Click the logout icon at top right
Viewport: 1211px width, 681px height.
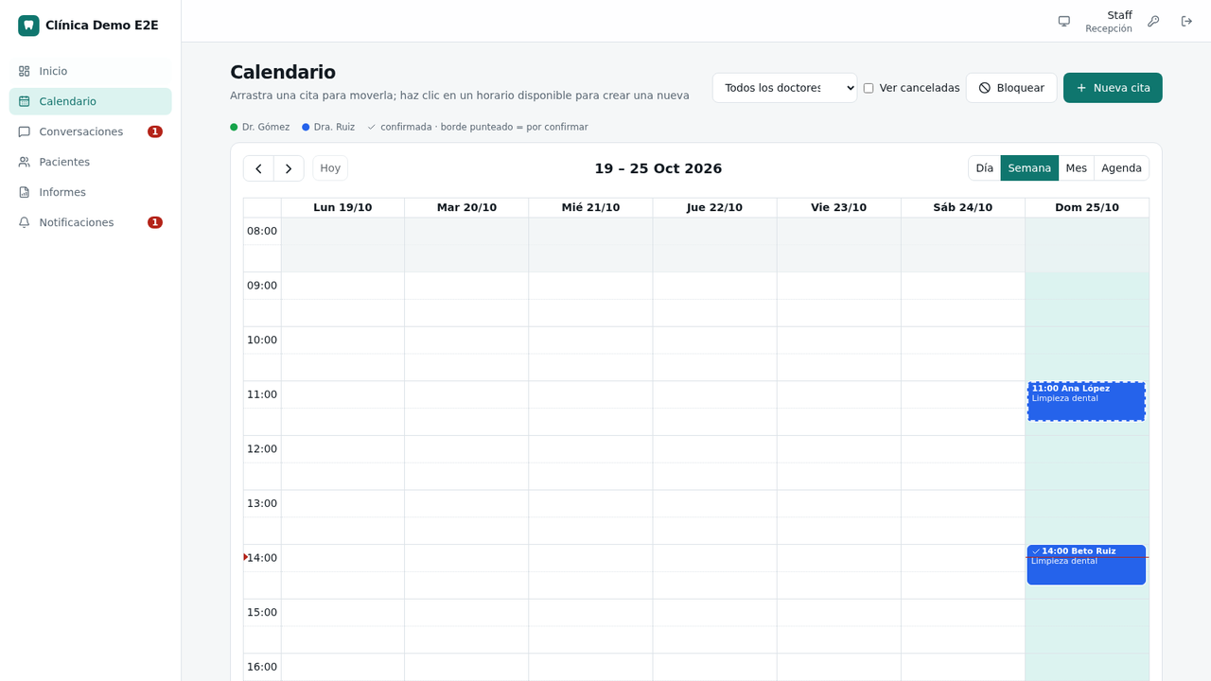[1186, 22]
